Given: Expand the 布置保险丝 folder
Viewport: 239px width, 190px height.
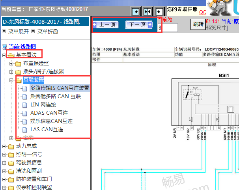Looking at the screenshot, I should pyautogui.click(x=11, y=63).
